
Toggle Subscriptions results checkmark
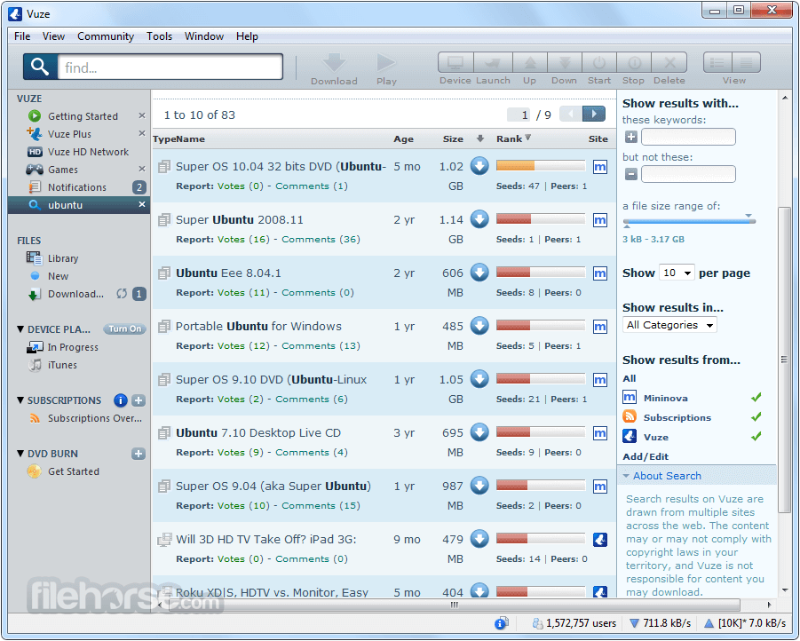coord(756,416)
